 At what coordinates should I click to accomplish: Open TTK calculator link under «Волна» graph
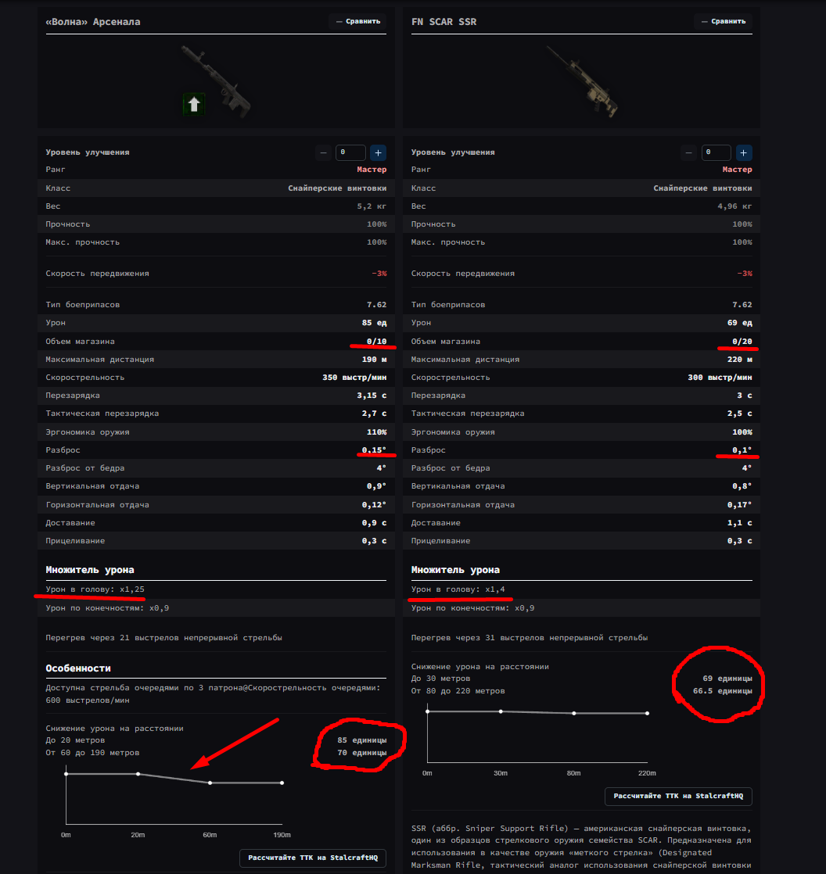pyautogui.click(x=313, y=858)
